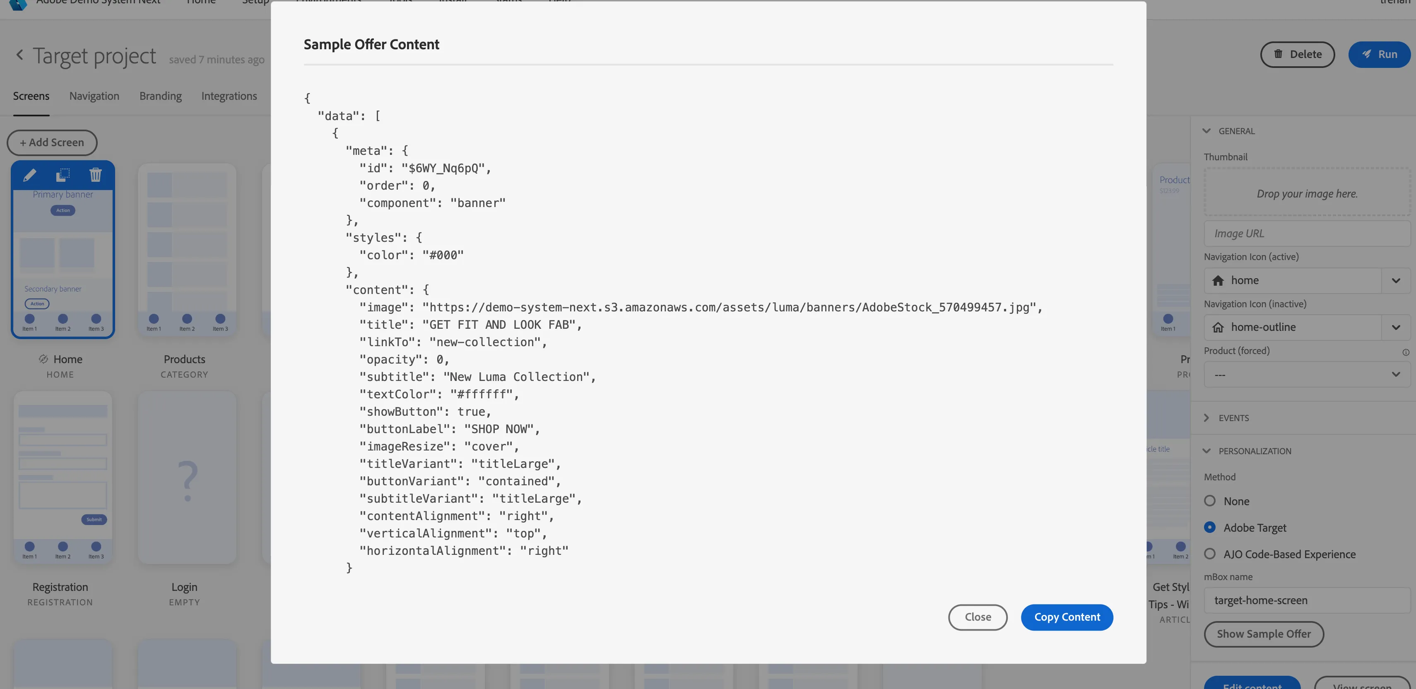Click the trash icon on Delete button

(x=1278, y=54)
